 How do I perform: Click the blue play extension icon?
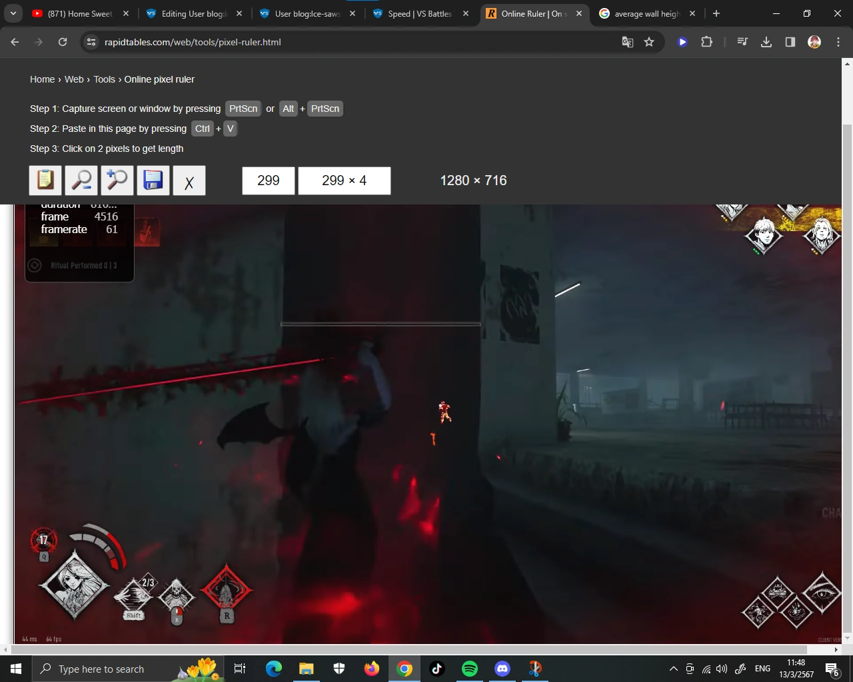coord(682,42)
